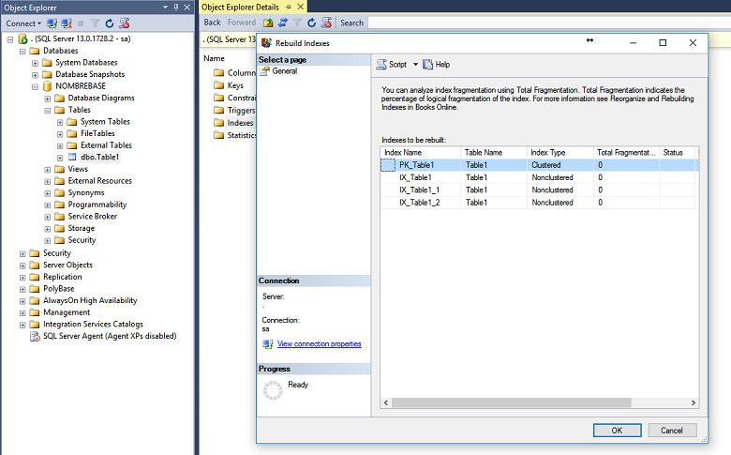Screen dimensions: 731x455
Task: Open Activity Monitor icon in Object Explorer toolbar
Action: [124, 23]
